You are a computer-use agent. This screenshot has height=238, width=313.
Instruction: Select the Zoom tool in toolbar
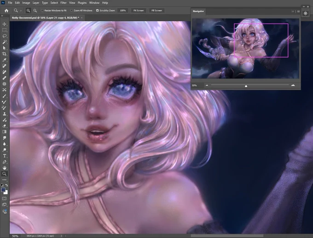pyautogui.click(x=5, y=174)
